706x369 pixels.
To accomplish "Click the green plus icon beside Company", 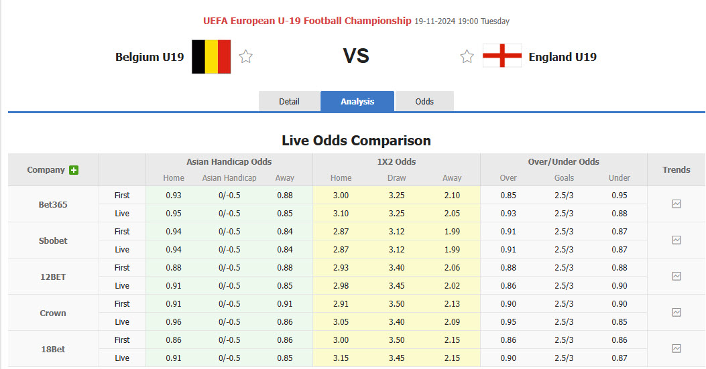I will tap(74, 170).
